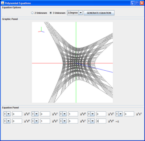Open sign dropdown for X⁰Y⁰ constant term
Image resolution: width=145 pixels, height=141 pixels.
click(91, 121)
